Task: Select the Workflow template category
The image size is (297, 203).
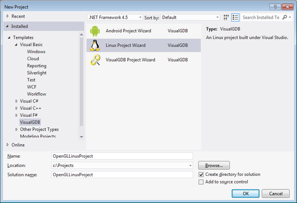Action: pyautogui.click(x=36, y=94)
